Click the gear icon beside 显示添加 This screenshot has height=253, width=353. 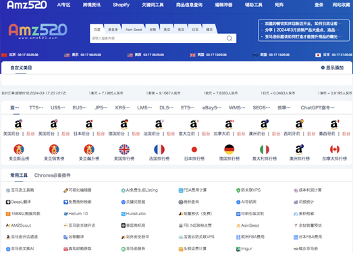(x=323, y=67)
